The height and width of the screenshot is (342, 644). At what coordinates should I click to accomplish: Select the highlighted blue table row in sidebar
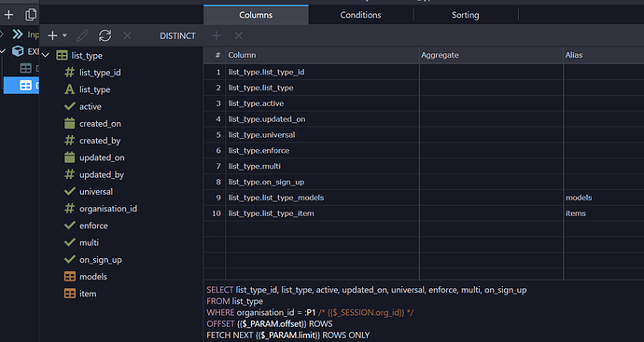(x=21, y=86)
